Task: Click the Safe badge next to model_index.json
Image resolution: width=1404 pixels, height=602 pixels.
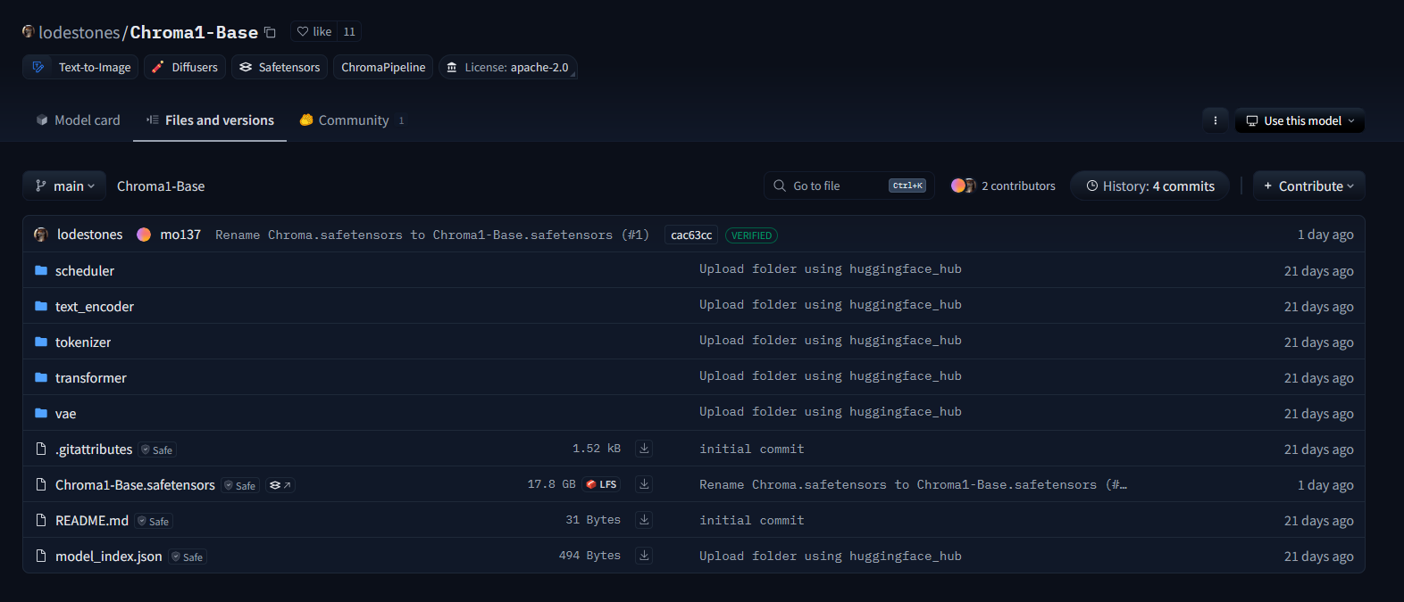Action: click(x=188, y=557)
